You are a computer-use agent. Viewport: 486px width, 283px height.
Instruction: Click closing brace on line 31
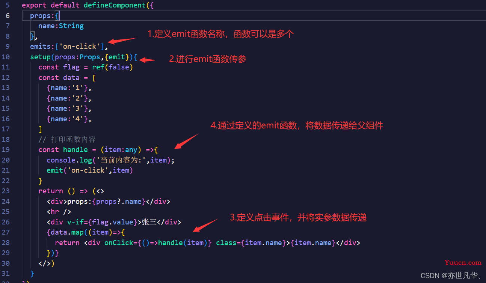(x=32, y=274)
